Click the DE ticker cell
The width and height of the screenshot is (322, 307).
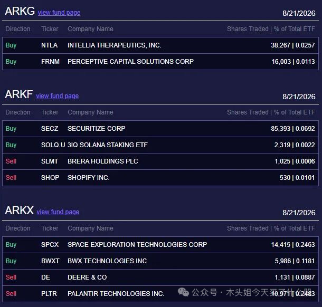45,277
